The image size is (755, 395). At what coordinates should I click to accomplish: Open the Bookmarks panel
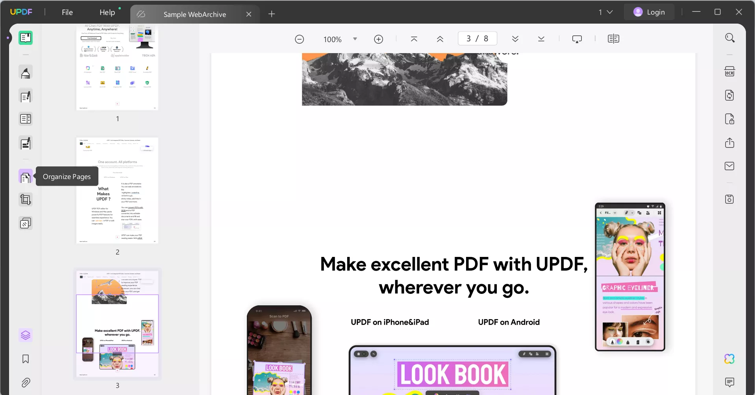[26, 359]
